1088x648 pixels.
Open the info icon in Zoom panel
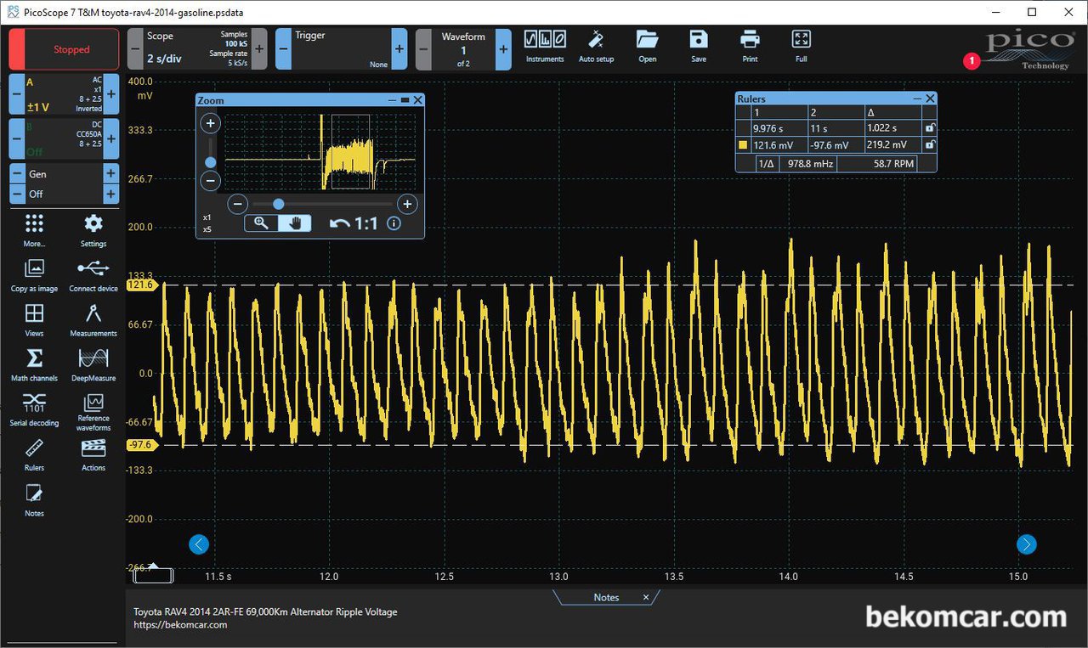(394, 223)
